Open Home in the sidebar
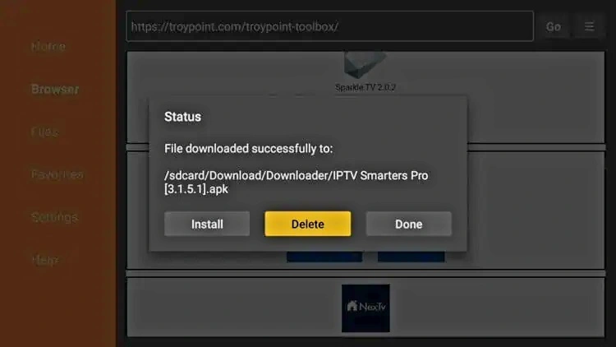Viewport: 616px width, 347px height. [x=48, y=46]
